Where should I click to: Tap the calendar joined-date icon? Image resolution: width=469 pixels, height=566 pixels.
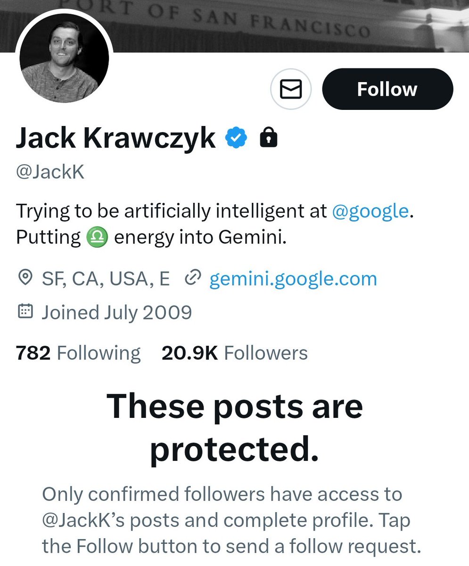click(25, 312)
